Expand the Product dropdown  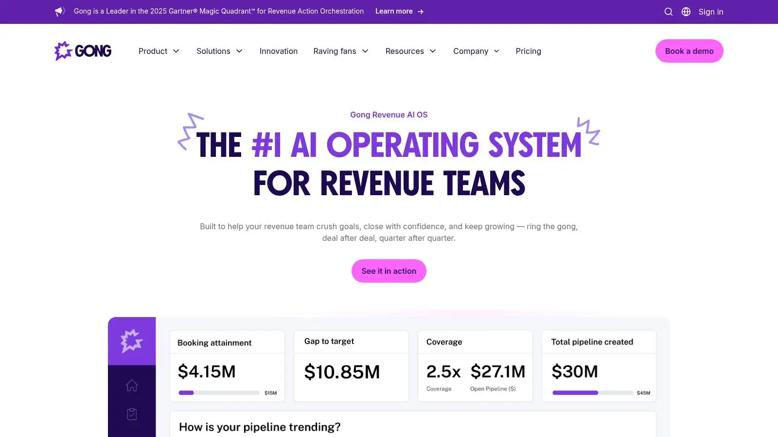(159, 51)
